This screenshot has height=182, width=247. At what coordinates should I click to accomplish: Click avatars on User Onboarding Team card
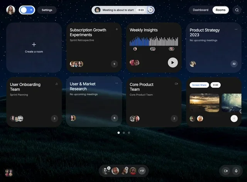pyautogui.click(x=17, y=119)
